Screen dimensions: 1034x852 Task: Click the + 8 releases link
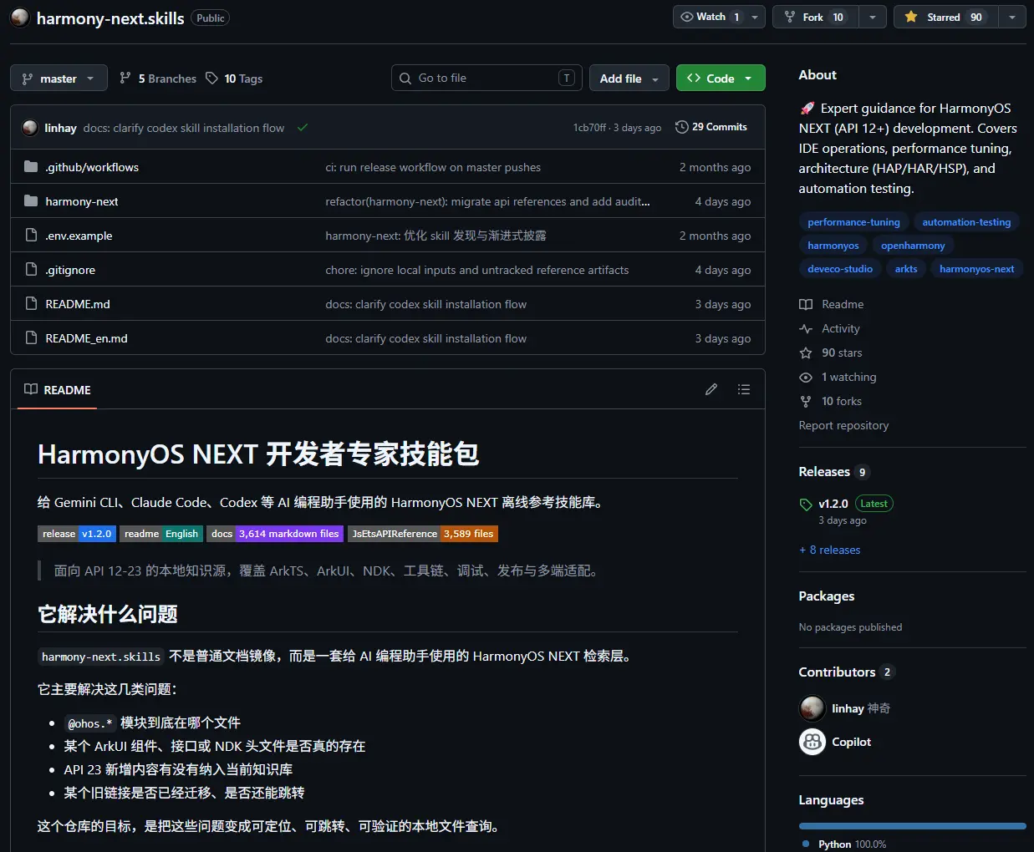point(829,550)
